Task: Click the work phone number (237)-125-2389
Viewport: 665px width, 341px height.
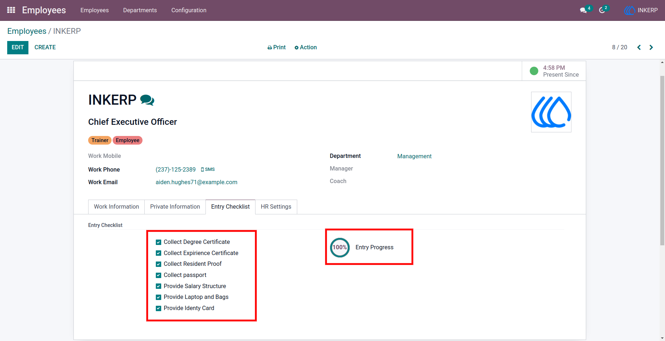Action: (x=176, y=170)
